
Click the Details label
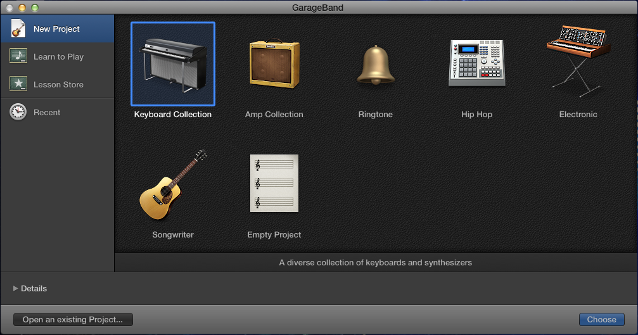tap(34, 288)
